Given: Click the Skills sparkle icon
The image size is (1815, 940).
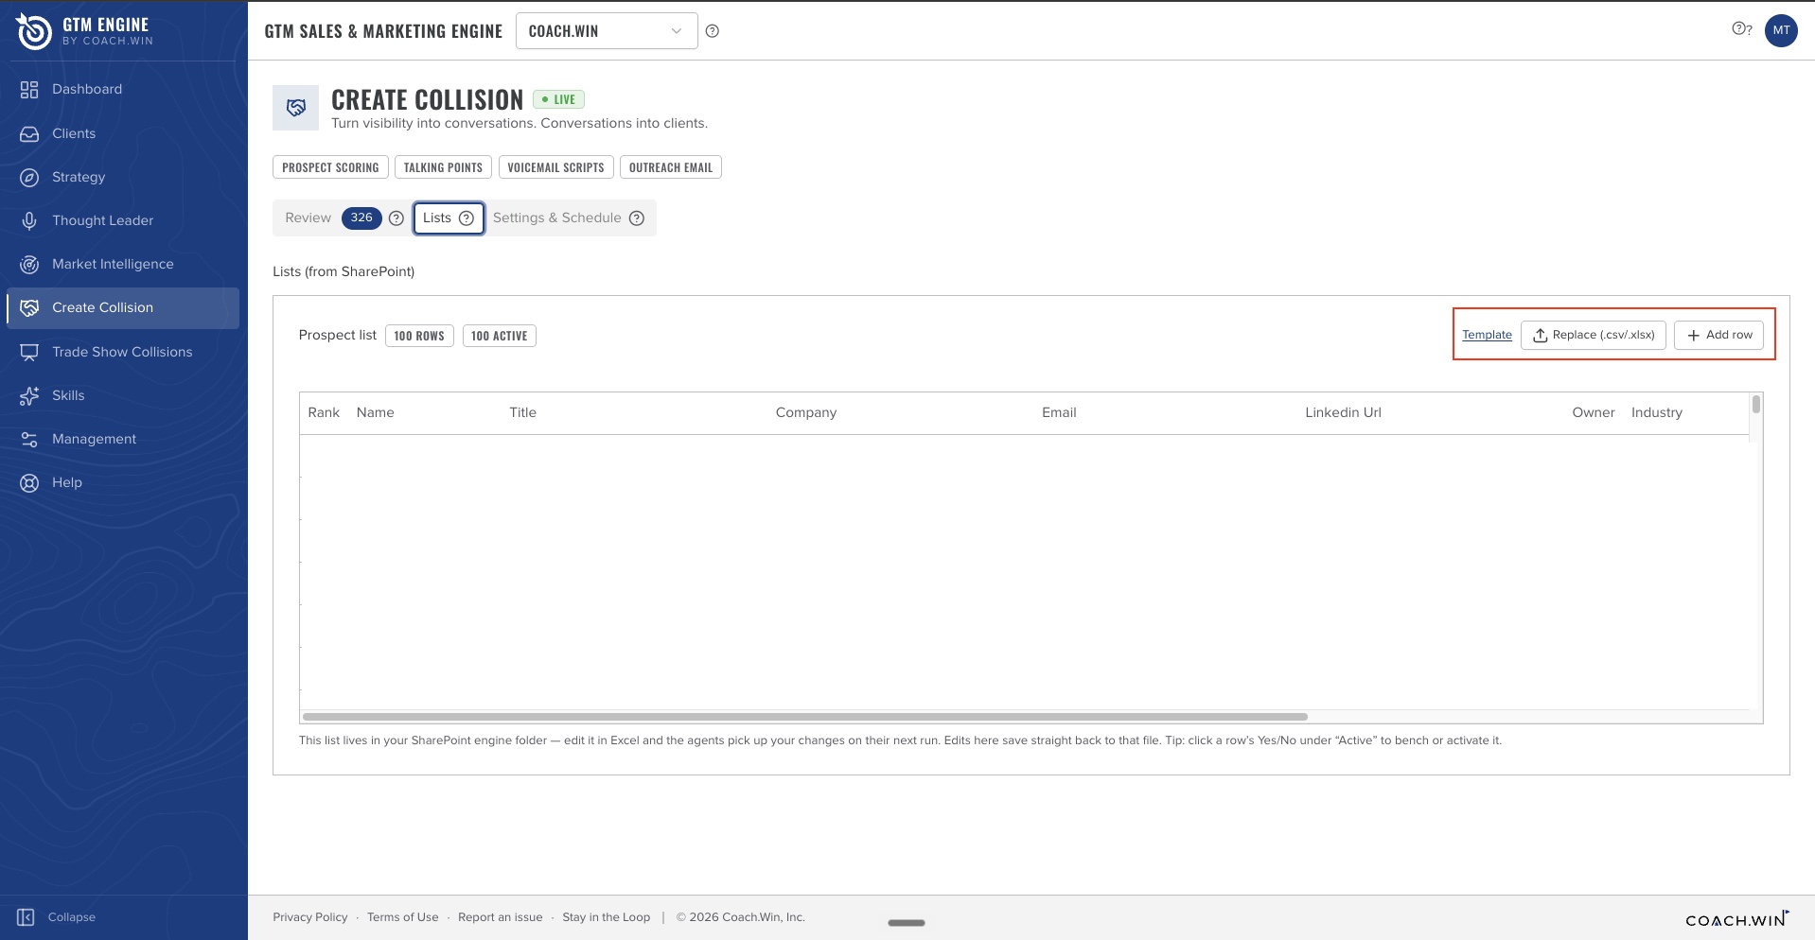Looking at the screenshot, I should pyautogui.click(x=29, y=396).
